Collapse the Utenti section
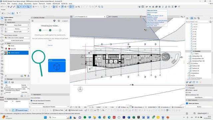This screenshot has height=120, width=213. (x=6, y=43)
